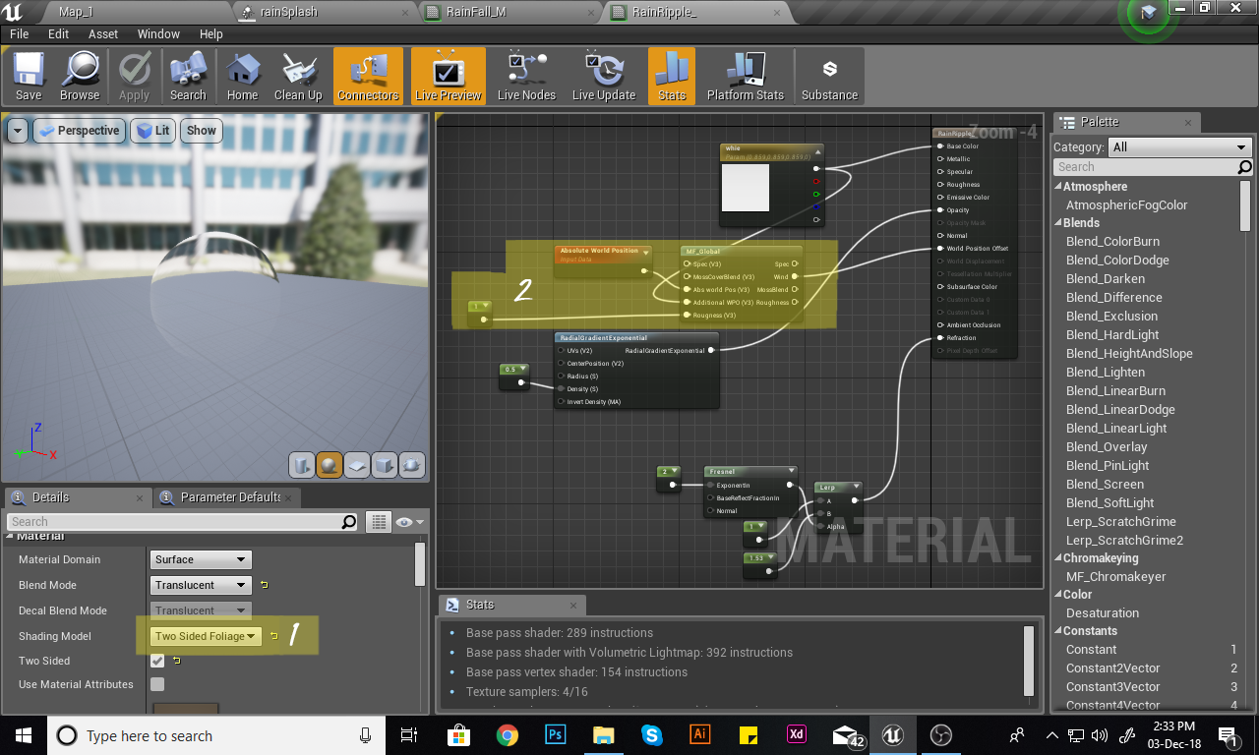The image size is (1259, 755).
Task: Use selected mesh as preview shape
Action: coord(412,464)
